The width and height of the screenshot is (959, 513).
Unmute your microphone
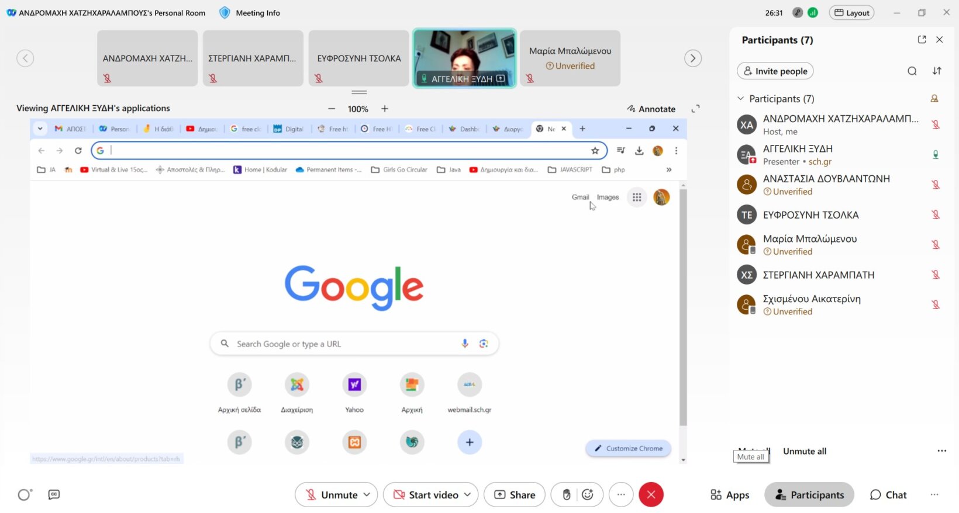pos(332,495)
